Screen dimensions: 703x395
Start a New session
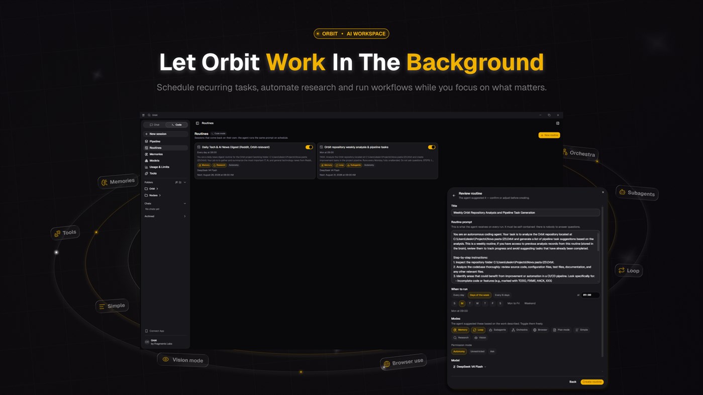coord(165,134)
